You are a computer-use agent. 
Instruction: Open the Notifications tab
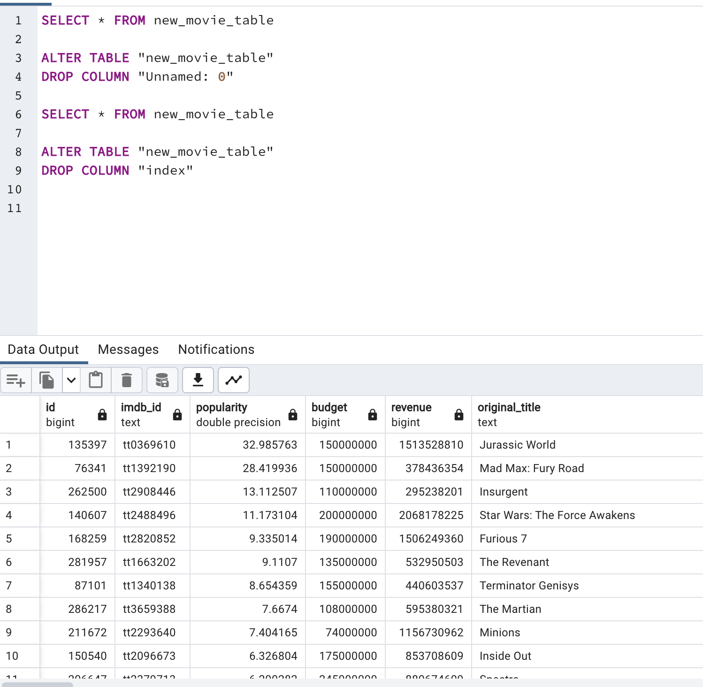tap(215, 349)
